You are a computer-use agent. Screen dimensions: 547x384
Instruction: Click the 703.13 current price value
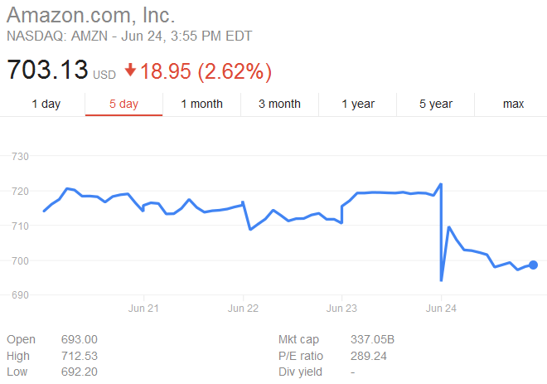click(x=47, y=70)
